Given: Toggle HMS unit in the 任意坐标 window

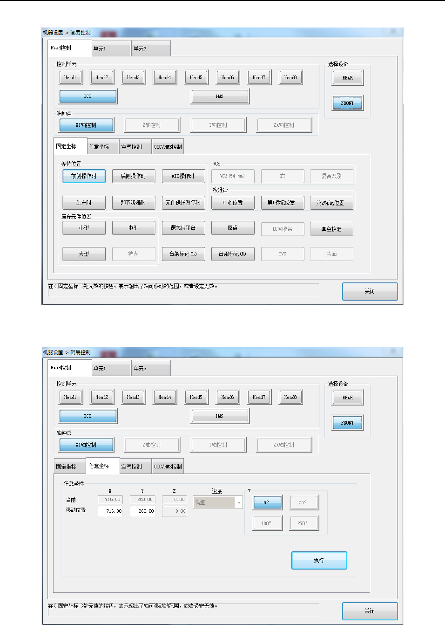Looking at the screenshot, I should pyautogui.click(x=220, y=416).
